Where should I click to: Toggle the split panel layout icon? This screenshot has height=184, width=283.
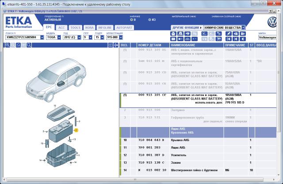(111, 45)
